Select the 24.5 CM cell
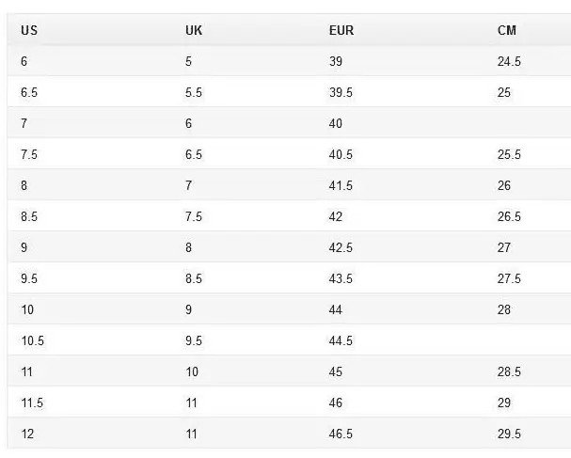 coord(509,61)
